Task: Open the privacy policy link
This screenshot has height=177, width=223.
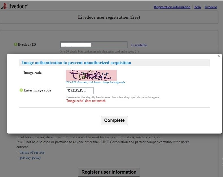Action: (x=31, y=158)
